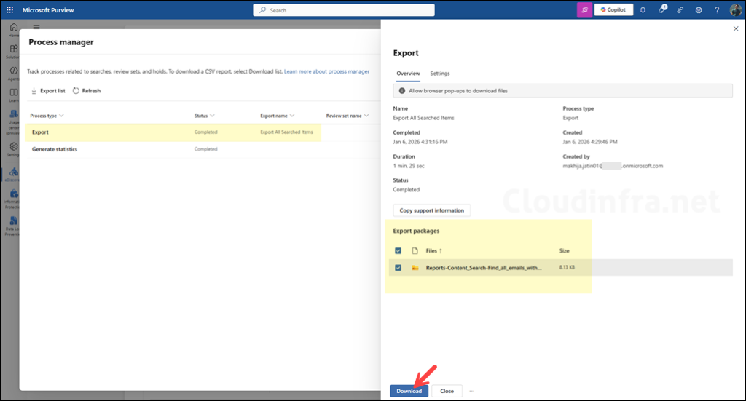Click the info icon in pop-ups banner
The width and height of the screenshot is (746, 401).
pos(402,91)
